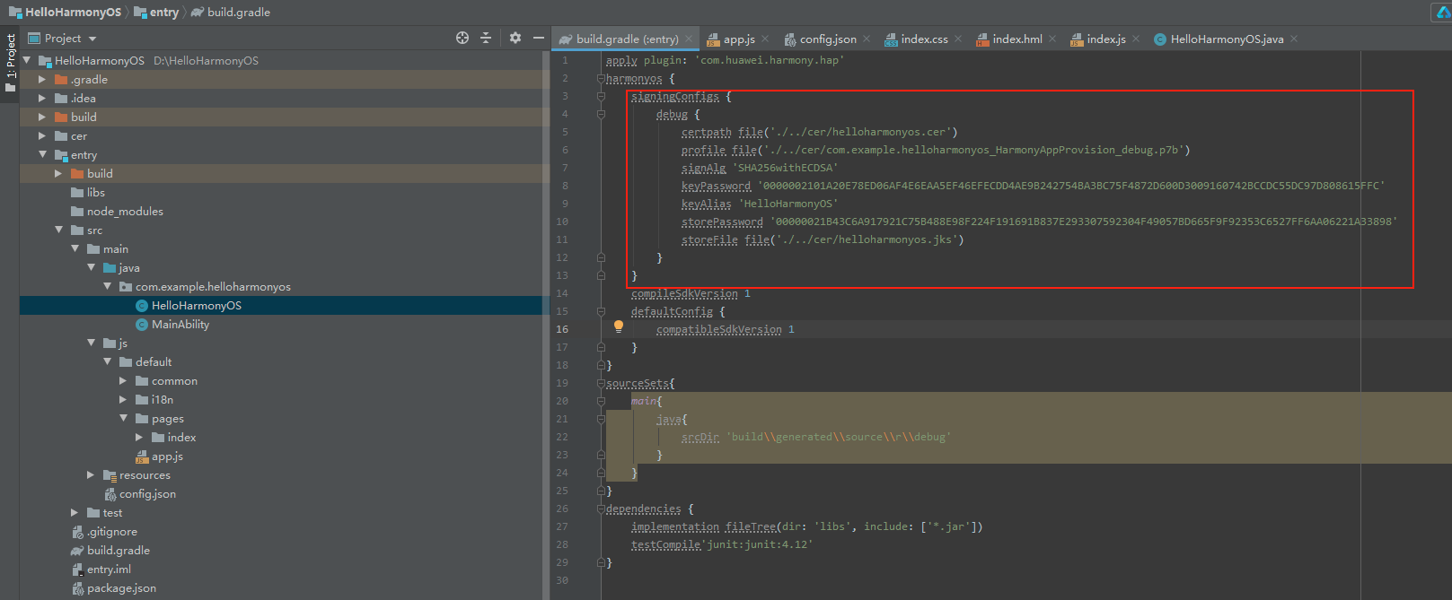Close the index.js tab
Screen dimensions: 1452x600
(1136, 39)
